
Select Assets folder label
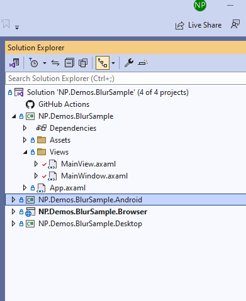(x=60, y=140)
